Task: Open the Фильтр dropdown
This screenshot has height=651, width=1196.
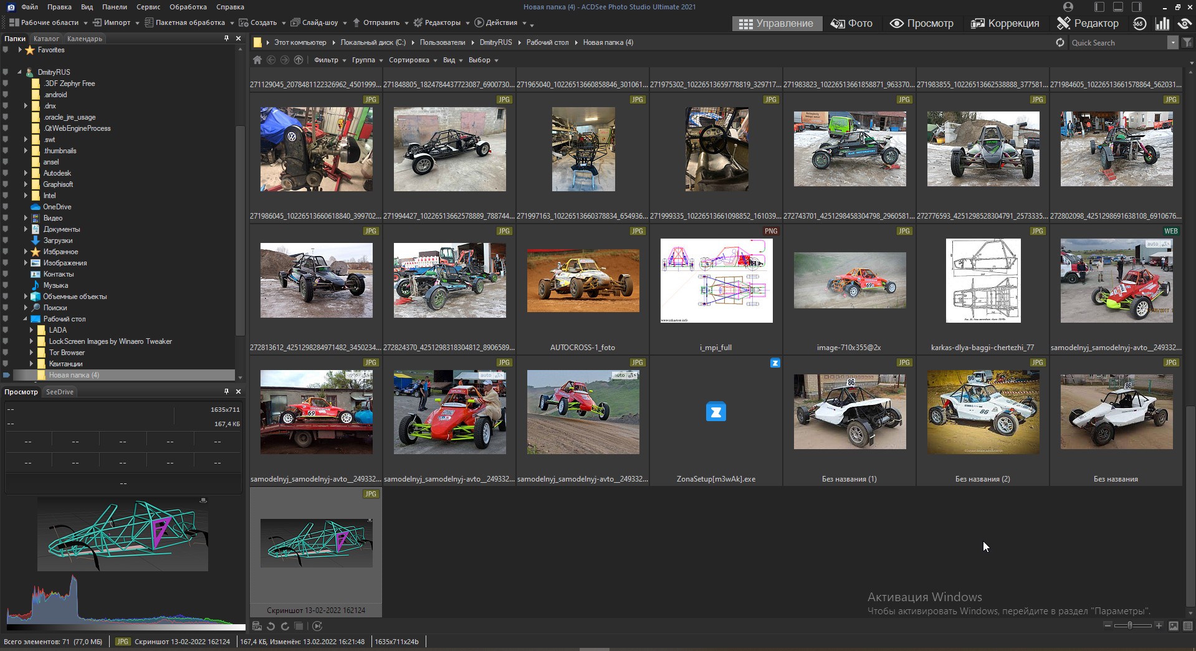Action: (x=329, y=60)
